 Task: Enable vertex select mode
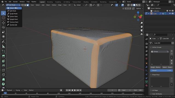22,5
